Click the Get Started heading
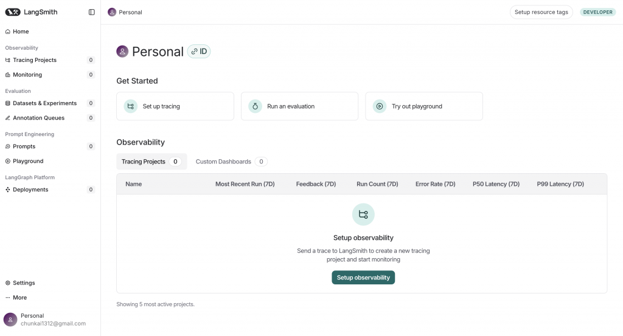 pyautogui.click(x=137, y=81)
